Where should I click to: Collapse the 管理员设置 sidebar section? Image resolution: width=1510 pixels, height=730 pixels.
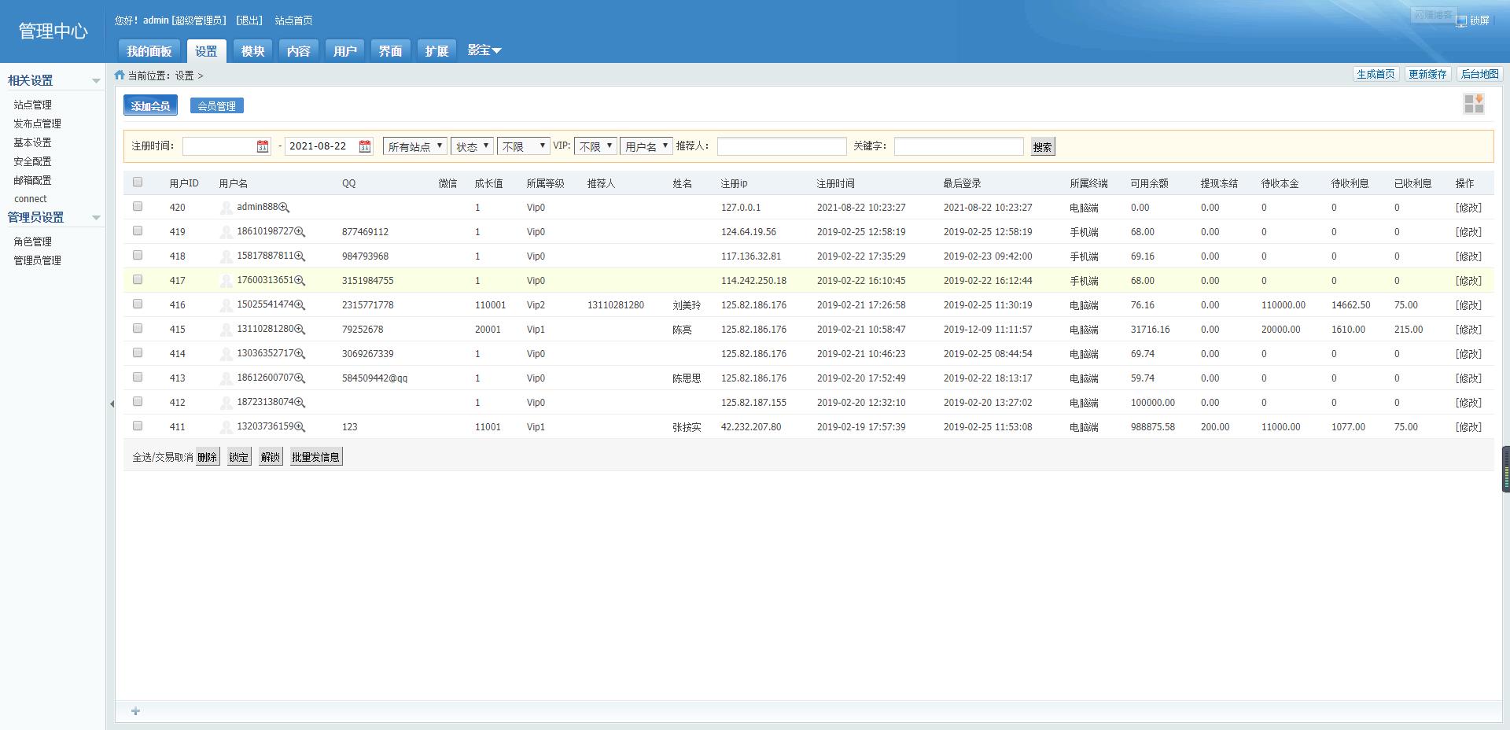[x=96, y=218]
